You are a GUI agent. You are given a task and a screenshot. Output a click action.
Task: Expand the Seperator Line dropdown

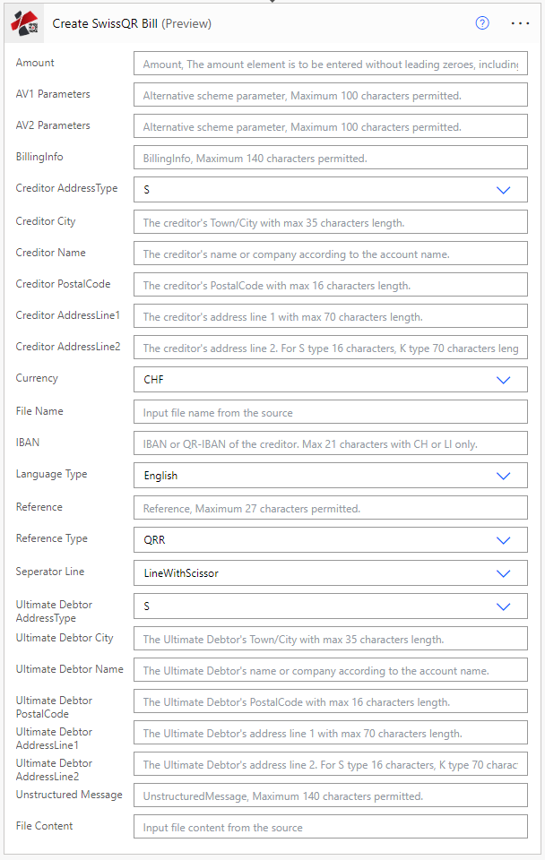point(503,573)
